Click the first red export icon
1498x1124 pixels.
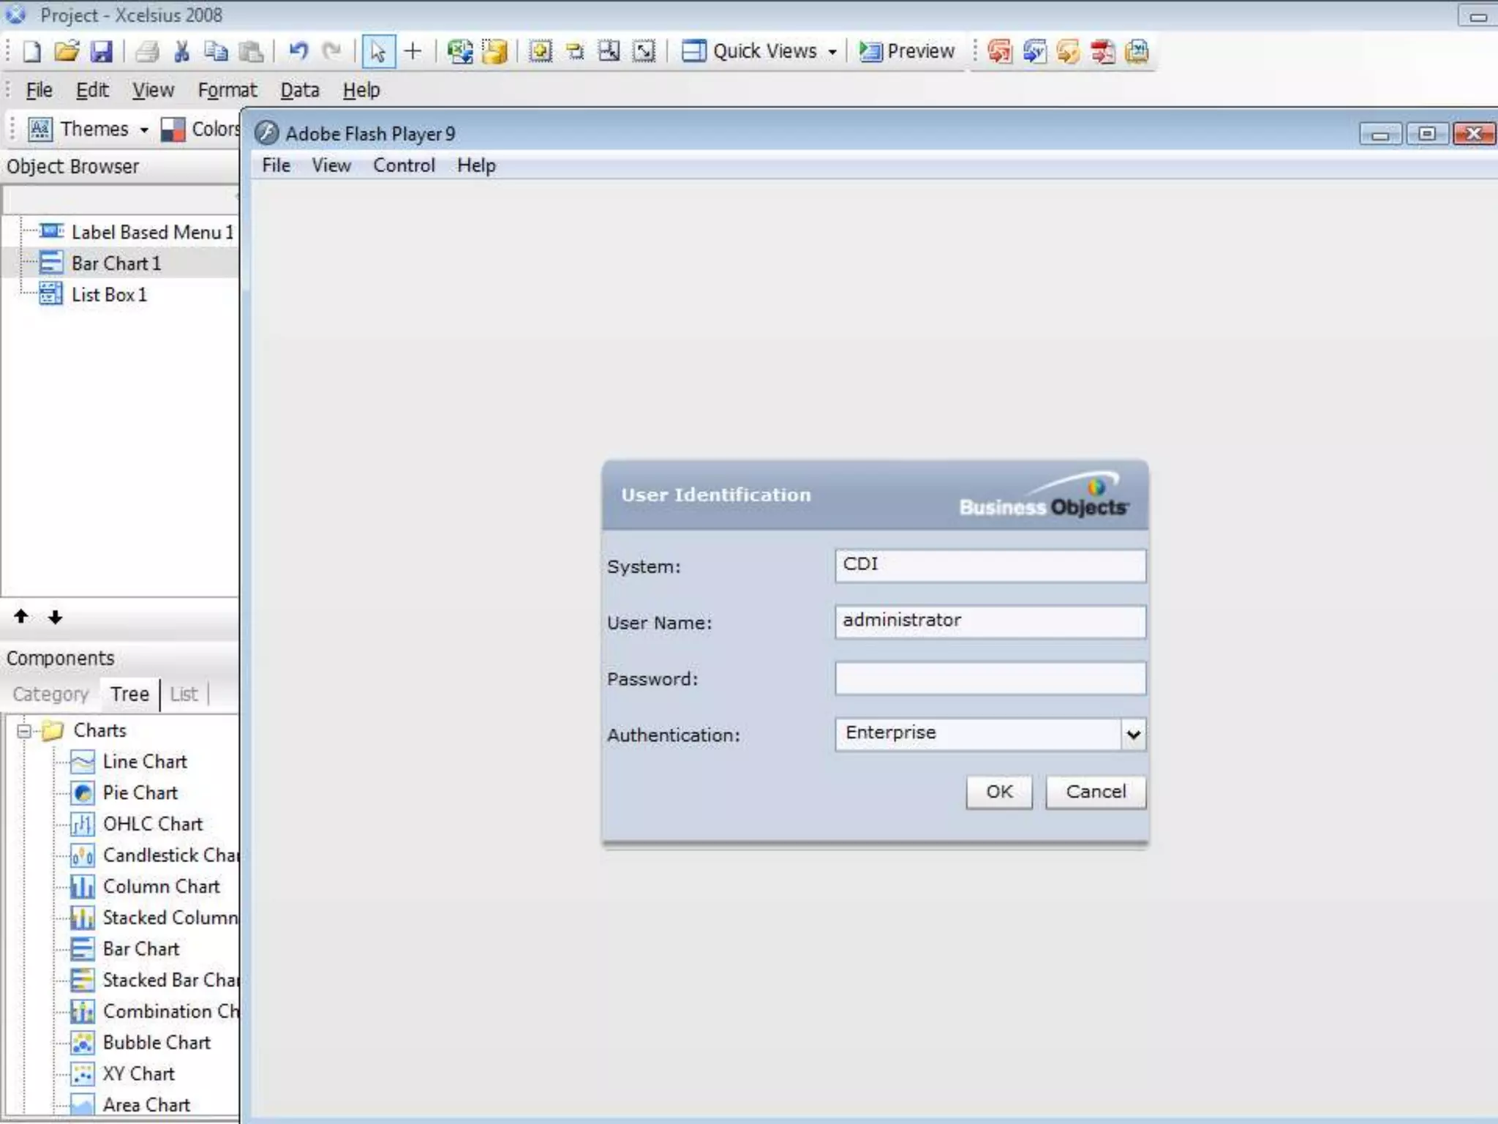[x=1000, y=51]
